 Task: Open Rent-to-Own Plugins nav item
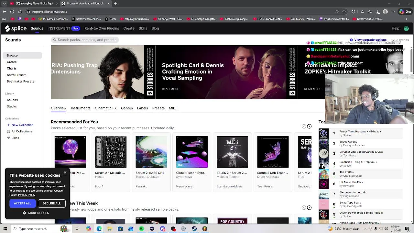(102, 28)
